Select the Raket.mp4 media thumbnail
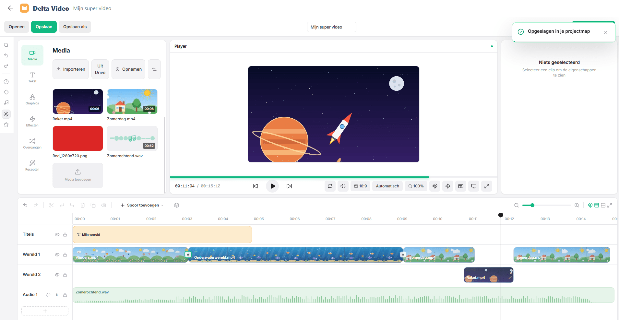This screenshot has height=320, width=619. tap(78, 101)
